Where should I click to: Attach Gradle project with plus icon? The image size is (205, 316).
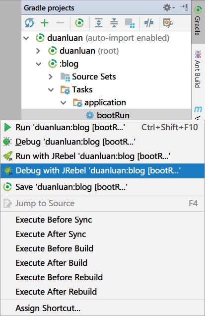tap(45, 23)
